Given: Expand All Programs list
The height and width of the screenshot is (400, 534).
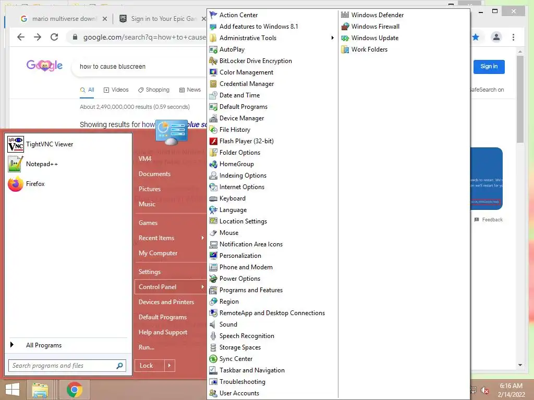Looking at the screenshot, I should [68, 345].
